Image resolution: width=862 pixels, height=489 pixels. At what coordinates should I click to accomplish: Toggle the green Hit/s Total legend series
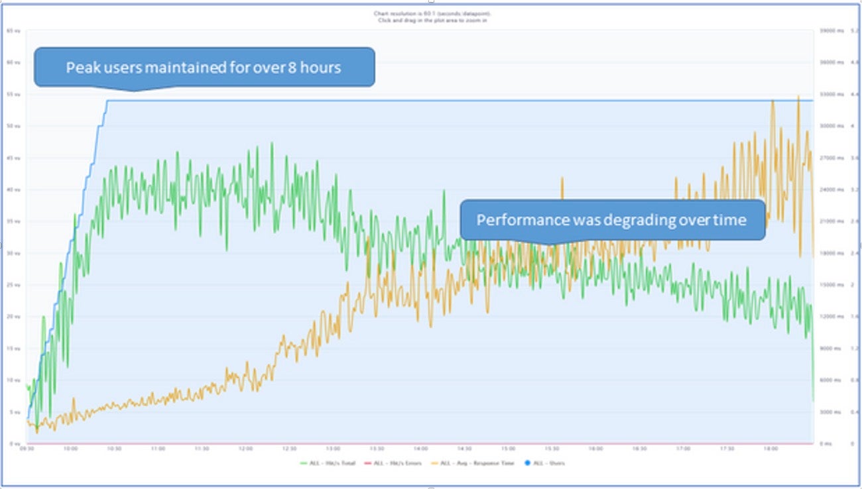coord(328,463)
